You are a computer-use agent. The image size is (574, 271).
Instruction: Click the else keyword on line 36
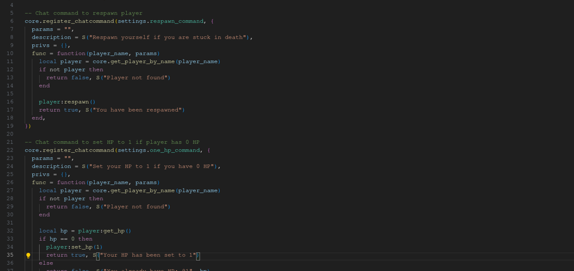pos(46,263)
